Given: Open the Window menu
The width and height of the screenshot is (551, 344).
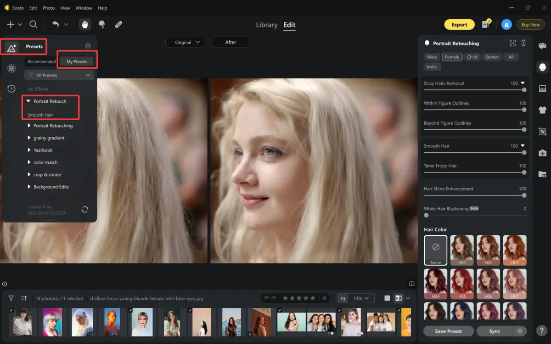Looking at the screenshot, I should [x=84, y=8].
